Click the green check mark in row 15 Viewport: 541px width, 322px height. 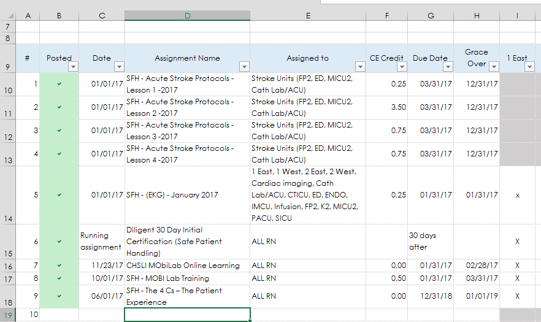pos(59,242)
